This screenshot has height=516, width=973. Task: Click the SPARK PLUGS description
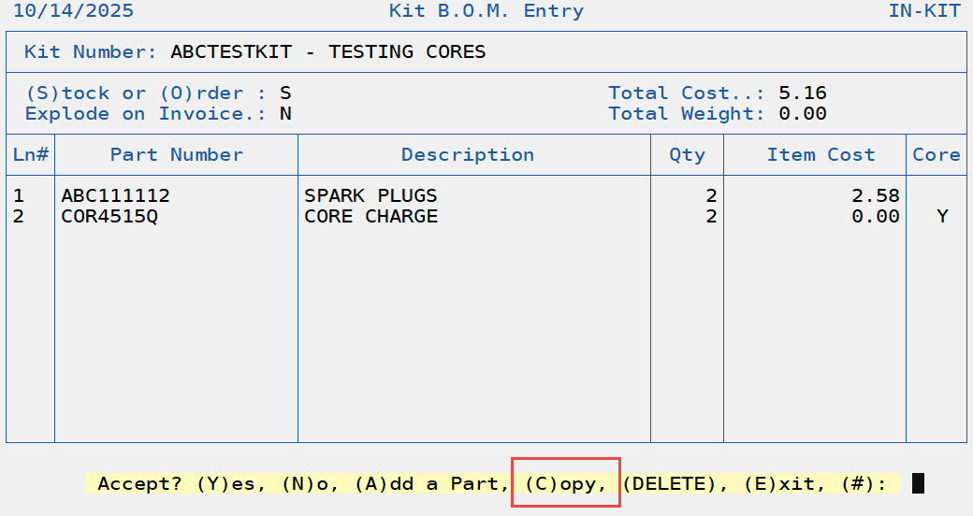coord(370,196)
